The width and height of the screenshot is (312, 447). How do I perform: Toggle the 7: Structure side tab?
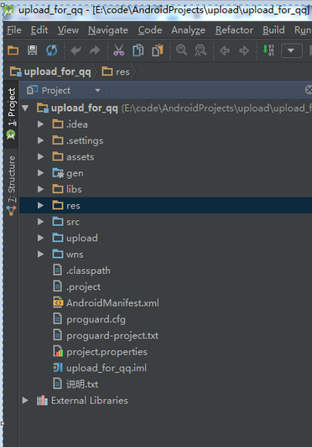(x=11, y=185)
